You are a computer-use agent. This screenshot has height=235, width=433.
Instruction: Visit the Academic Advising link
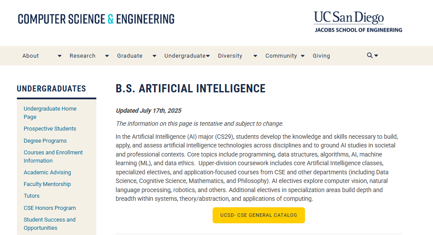[x=47, y=173]
